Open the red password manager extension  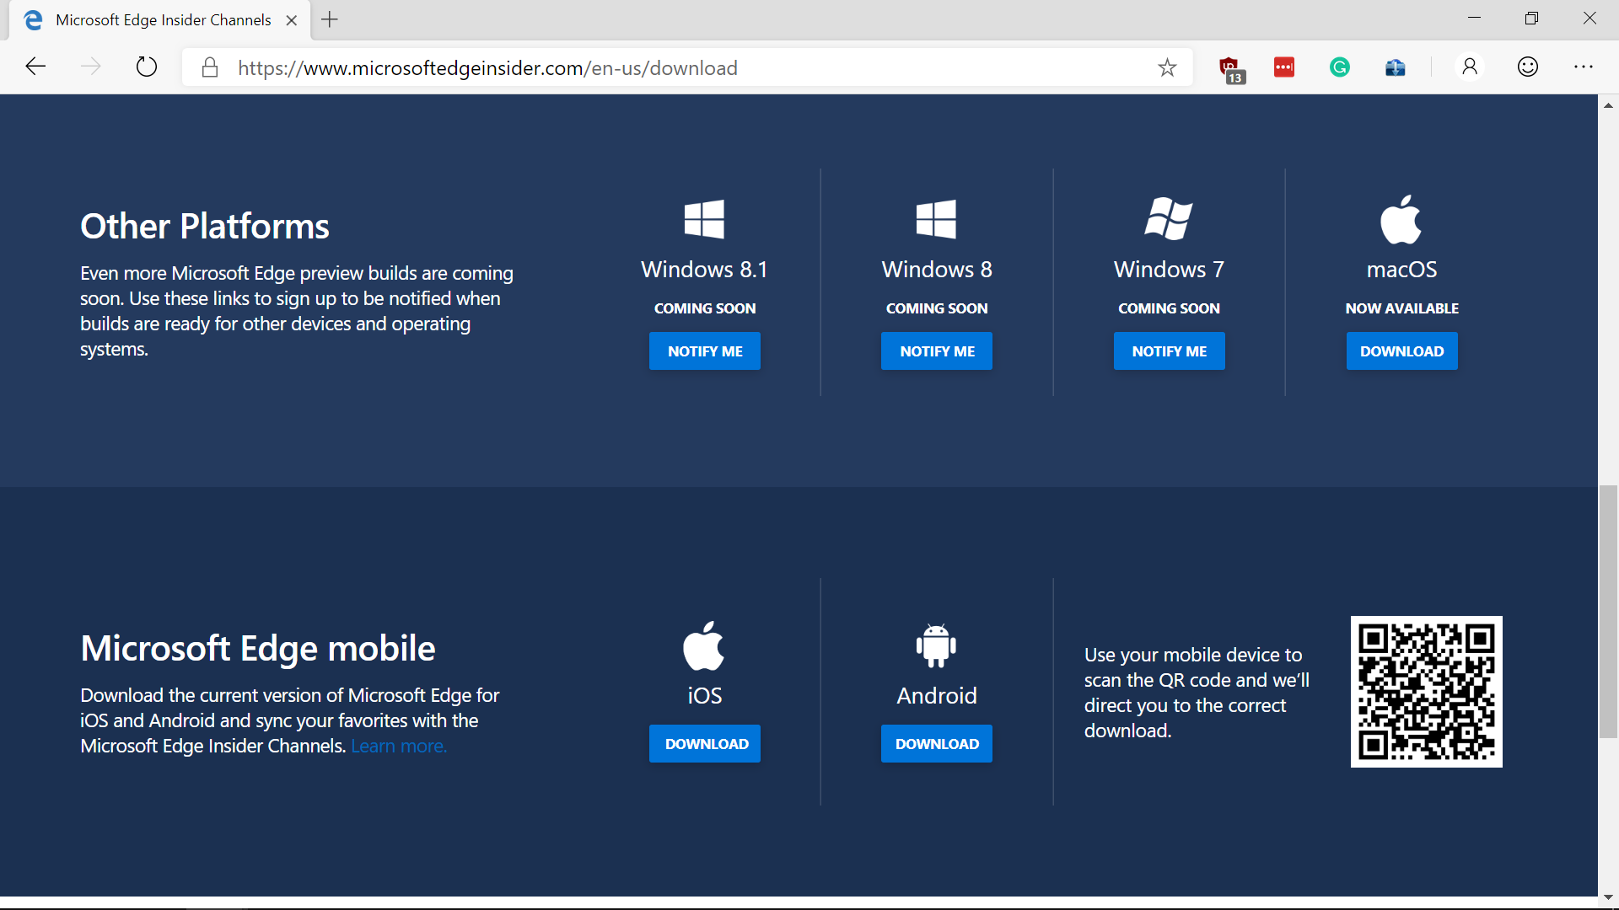[1284, 67]
